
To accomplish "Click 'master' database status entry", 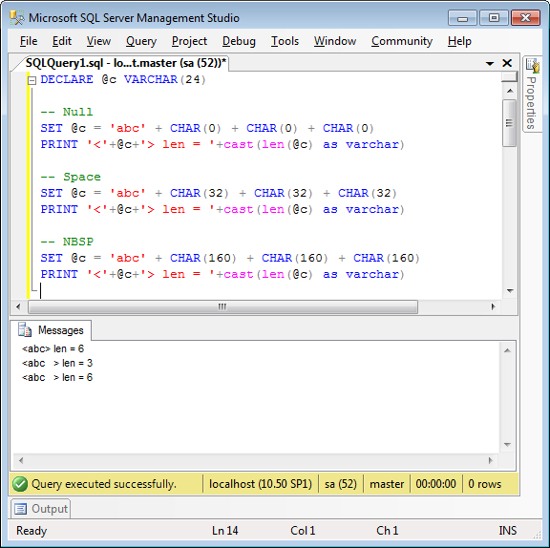I will 387,484.
